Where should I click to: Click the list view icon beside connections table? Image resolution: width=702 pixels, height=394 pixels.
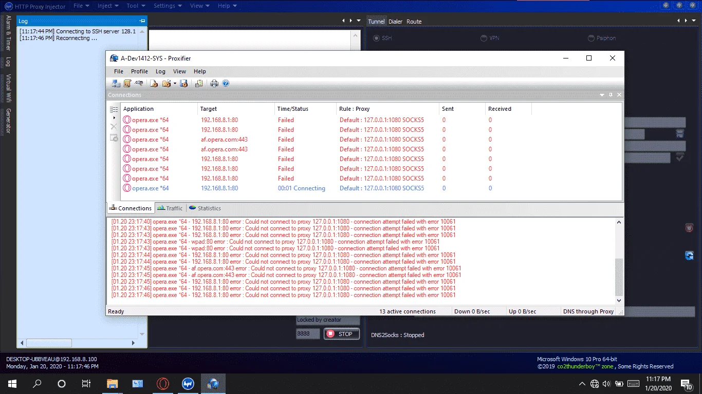(114, 109)
